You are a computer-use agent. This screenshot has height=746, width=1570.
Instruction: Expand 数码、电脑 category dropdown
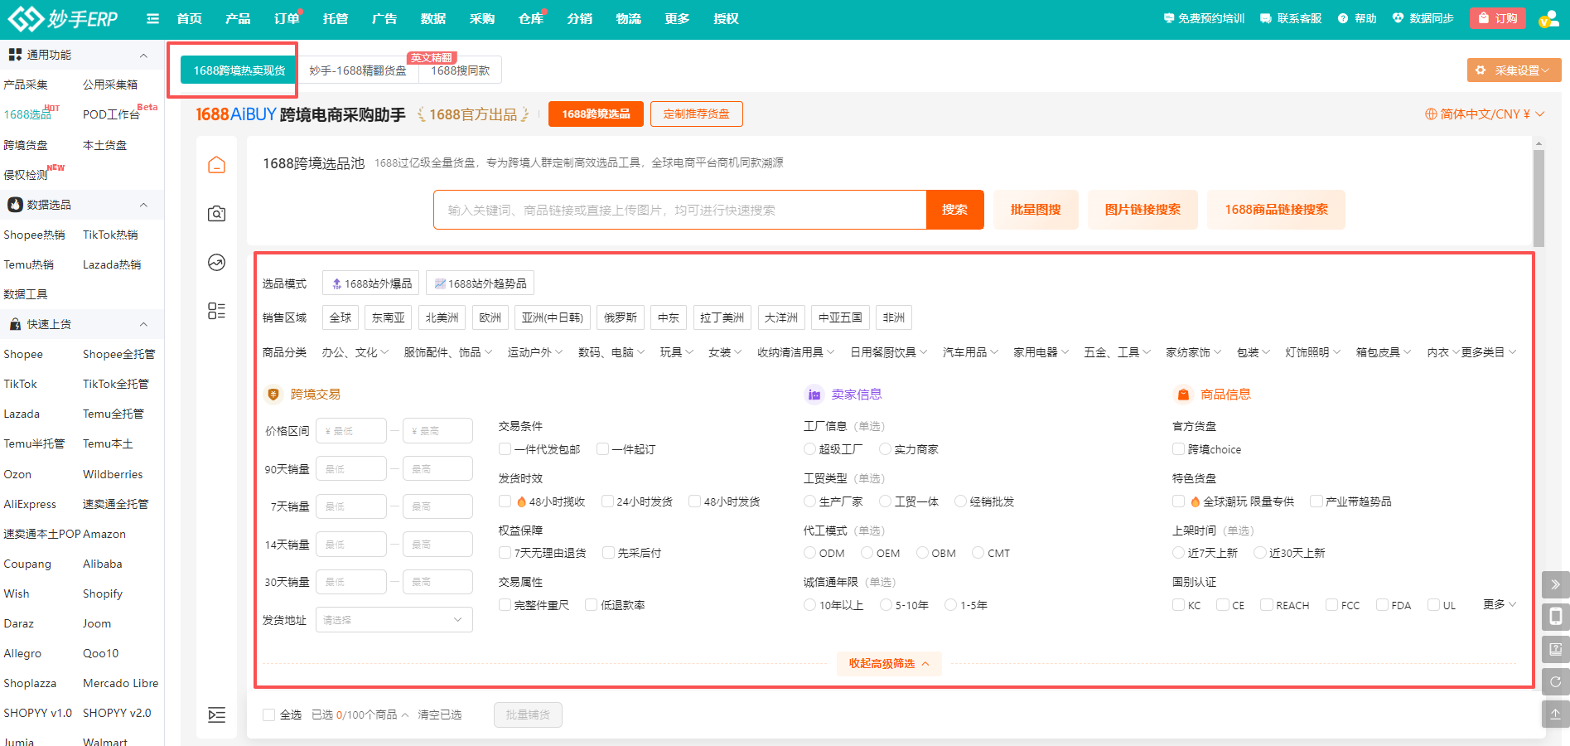point(611,352)
